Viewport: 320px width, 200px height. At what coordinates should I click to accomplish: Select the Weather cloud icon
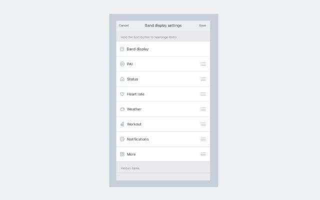click(122, 109)
